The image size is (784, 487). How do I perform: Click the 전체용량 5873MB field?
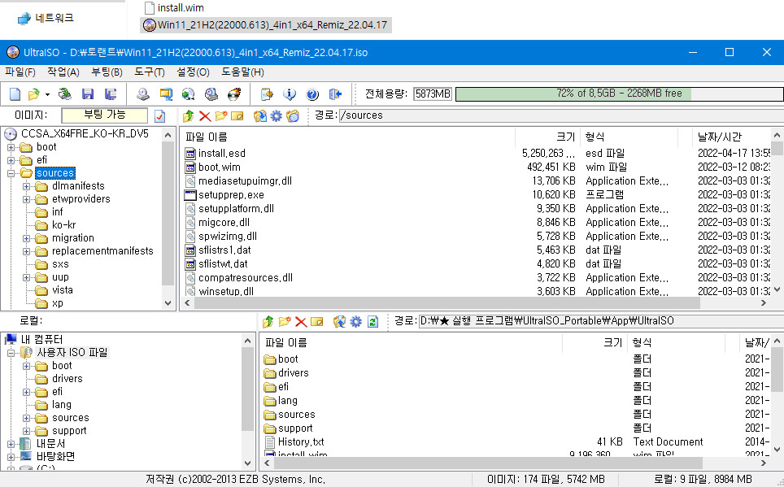tap(433, 93)
